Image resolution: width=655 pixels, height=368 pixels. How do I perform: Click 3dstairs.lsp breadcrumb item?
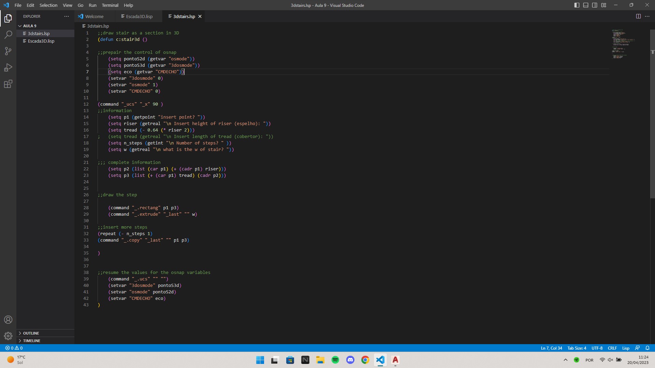(x=98, y=26)
